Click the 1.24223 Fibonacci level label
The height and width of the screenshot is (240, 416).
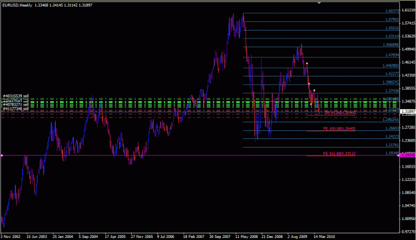click(392, 136)
